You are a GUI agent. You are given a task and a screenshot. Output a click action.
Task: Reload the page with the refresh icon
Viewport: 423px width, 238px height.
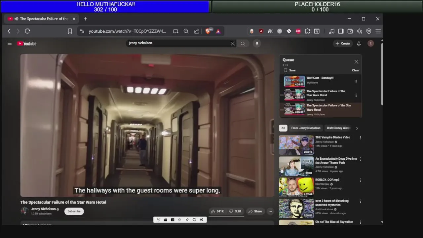[27, 31]
